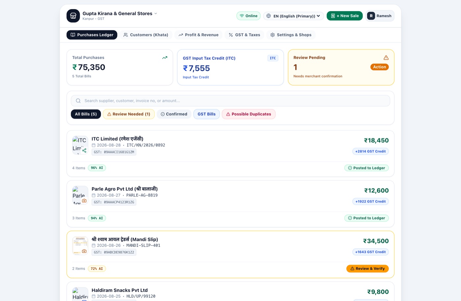461x301 pixels.
Task: Click Posted to Ledger on Parle Agro bill
Action: (366, 218)
